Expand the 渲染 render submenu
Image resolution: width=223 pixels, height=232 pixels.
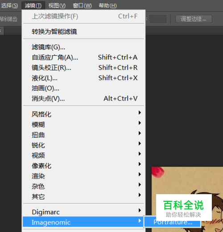pos(83,176)
